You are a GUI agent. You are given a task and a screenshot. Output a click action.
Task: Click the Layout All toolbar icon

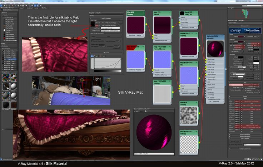point(29,5)
